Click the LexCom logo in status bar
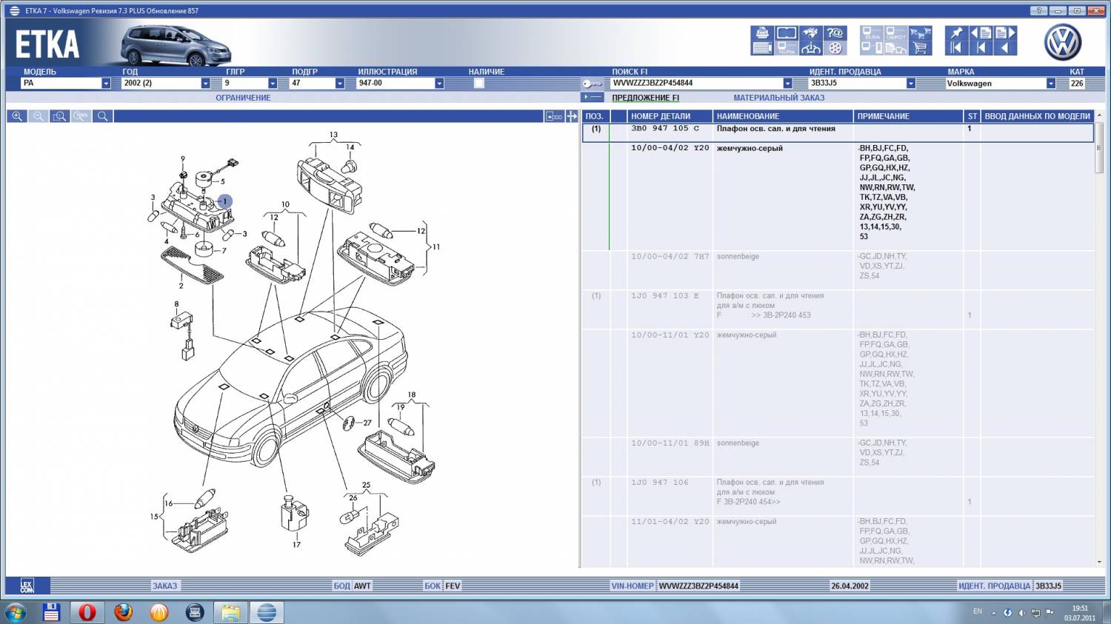This screenshot has width=1111, height=624. coord(27,586)
